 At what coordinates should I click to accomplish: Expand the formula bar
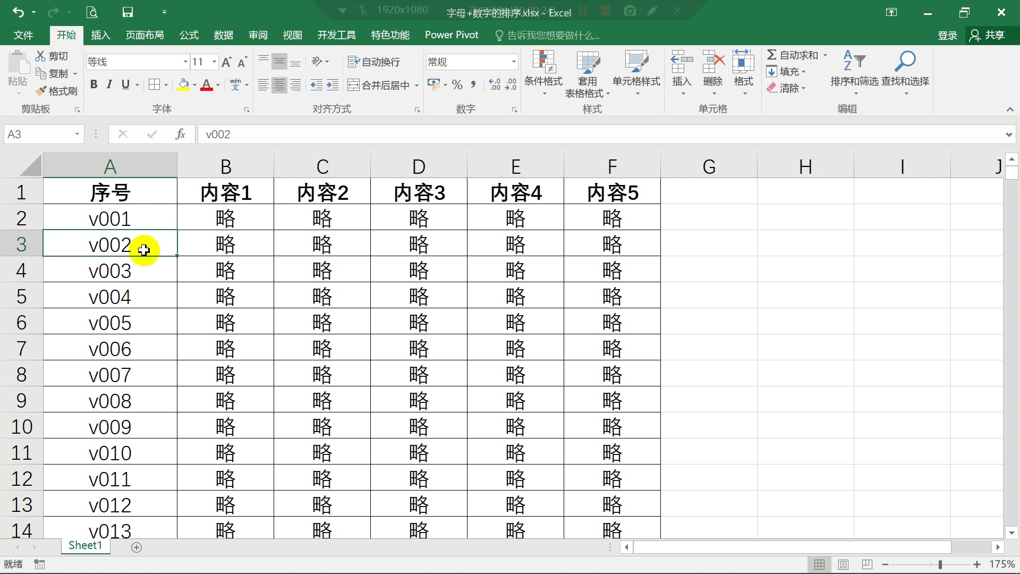tap(1009, 134)
